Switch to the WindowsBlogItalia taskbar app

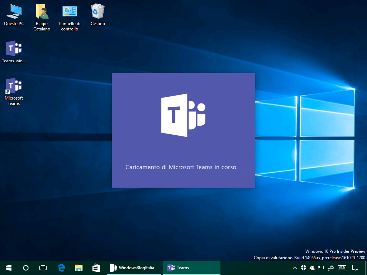point(134,268)
